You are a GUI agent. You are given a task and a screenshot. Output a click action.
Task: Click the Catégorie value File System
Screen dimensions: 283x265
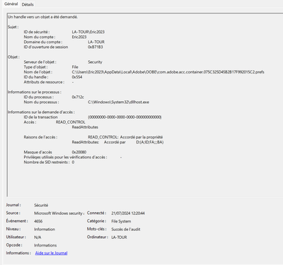pos(121,221)
